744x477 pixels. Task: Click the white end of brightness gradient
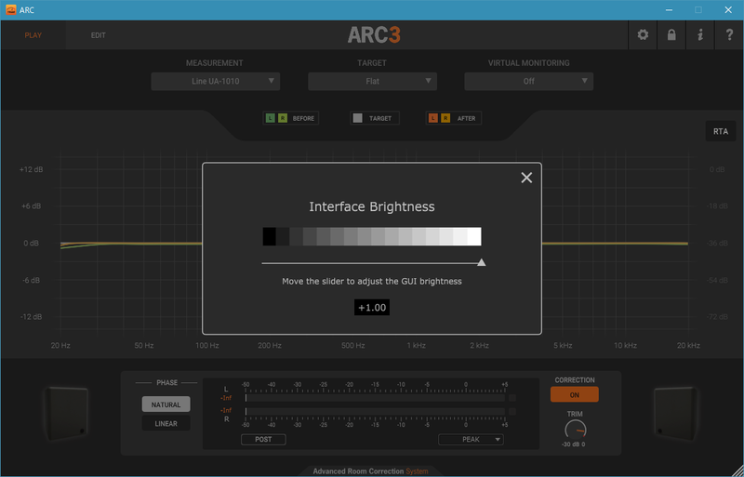click(x=474, y=236)
